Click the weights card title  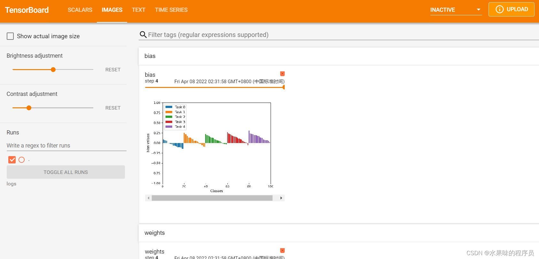click(x=155, y=252)
